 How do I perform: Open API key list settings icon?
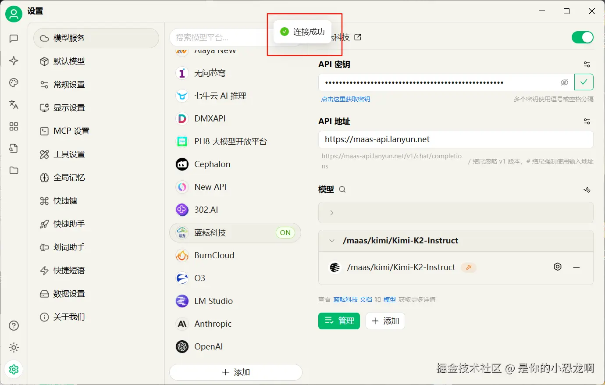(x=587, y=64)
